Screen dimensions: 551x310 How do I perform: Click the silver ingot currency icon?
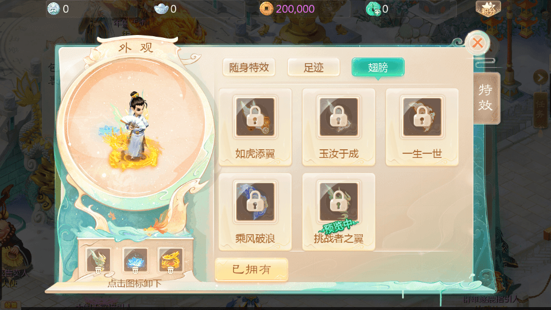[x=161, y=9]
